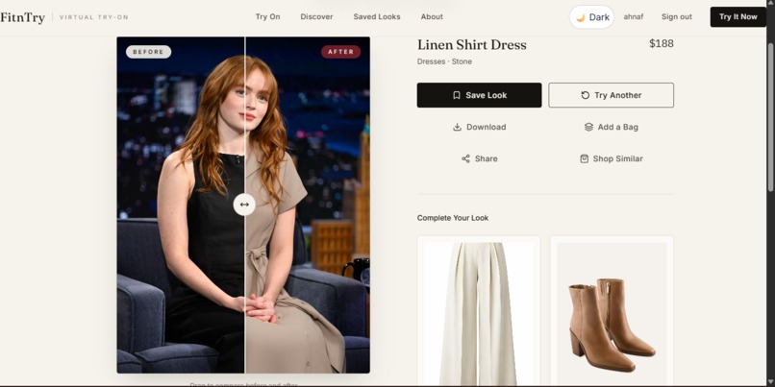
Task: Toggle Dark mode
Action: pyautogui.click(x=591, y=17)
